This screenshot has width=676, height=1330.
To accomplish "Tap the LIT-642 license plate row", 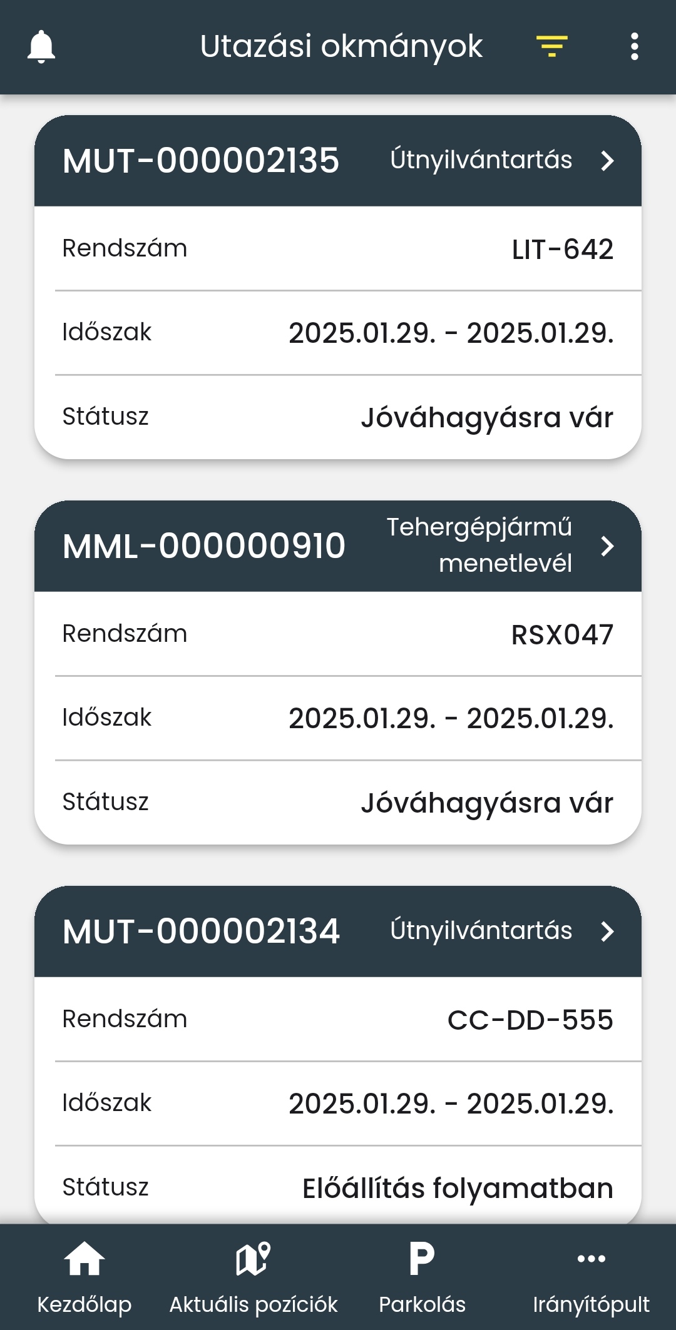I will coord(338,249).
